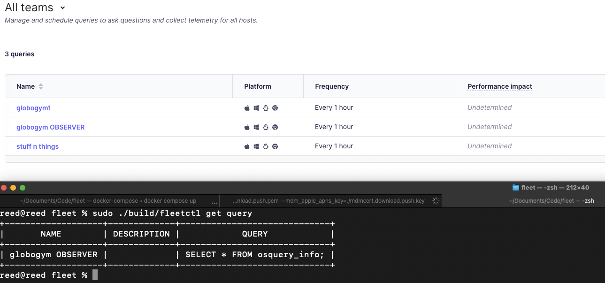Click the Chrome icon in globogym OBSERVER row
This screenshot has width=605, height=283.
click(275, 127)
